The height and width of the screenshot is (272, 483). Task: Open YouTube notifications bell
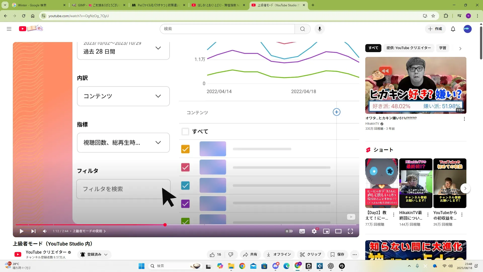coord(453,29)
